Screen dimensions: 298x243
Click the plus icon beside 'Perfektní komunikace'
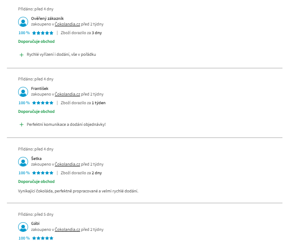(22, 125)
